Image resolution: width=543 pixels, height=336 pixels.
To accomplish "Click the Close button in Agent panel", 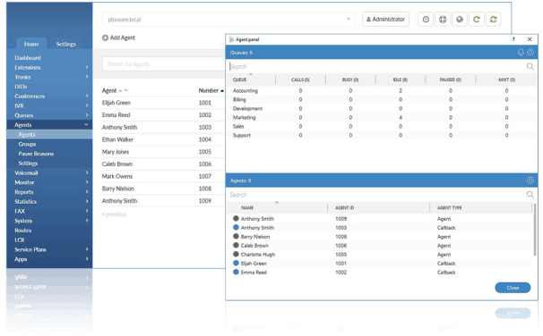I will [513, 288].
